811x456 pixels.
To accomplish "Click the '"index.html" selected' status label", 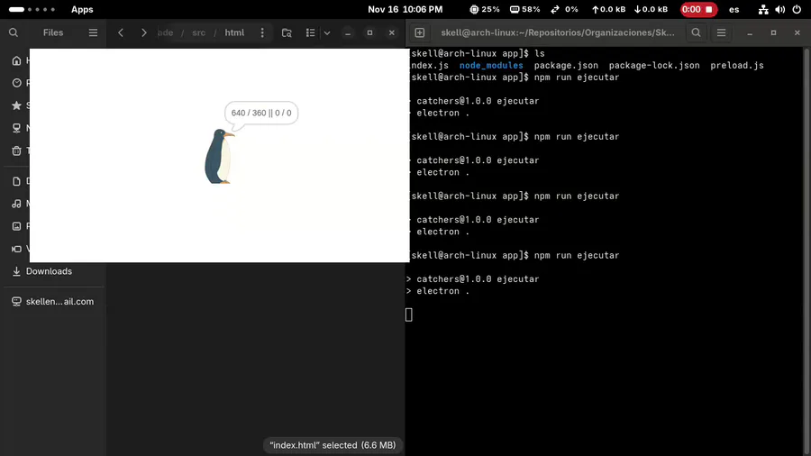I will [x=333, y=445].
